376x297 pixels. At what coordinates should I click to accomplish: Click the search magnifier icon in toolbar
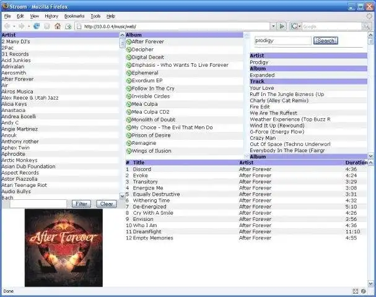pos(366,27)
